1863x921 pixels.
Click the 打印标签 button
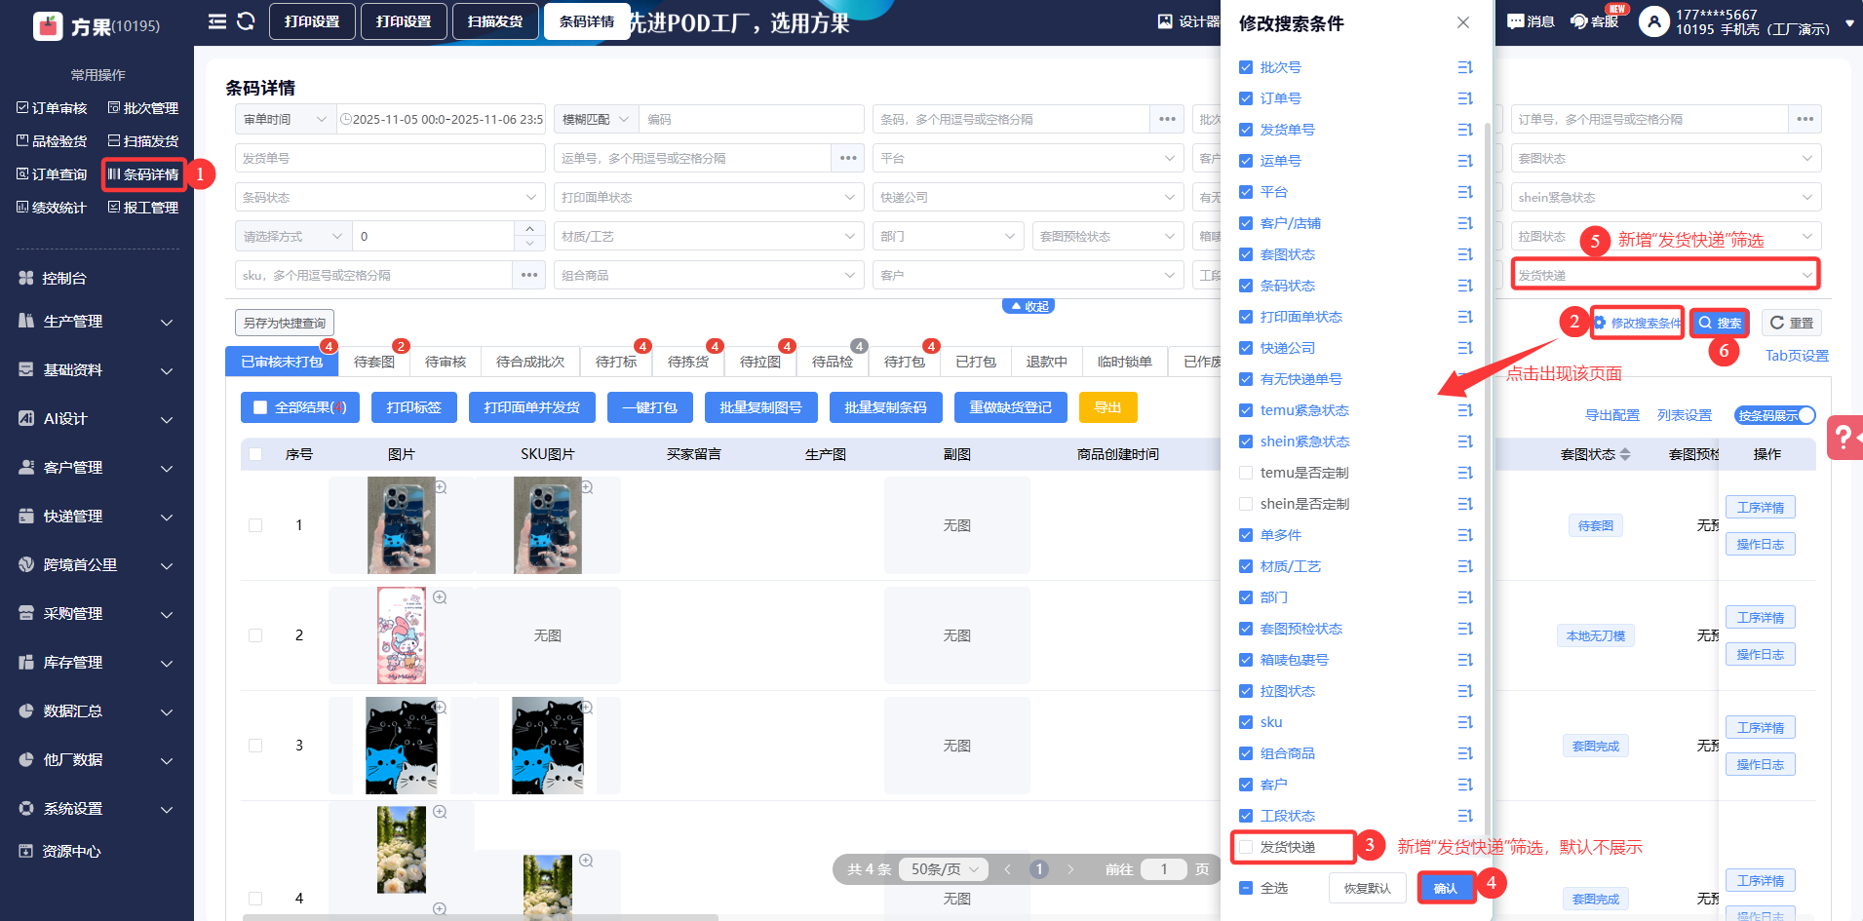pos(413,407)
